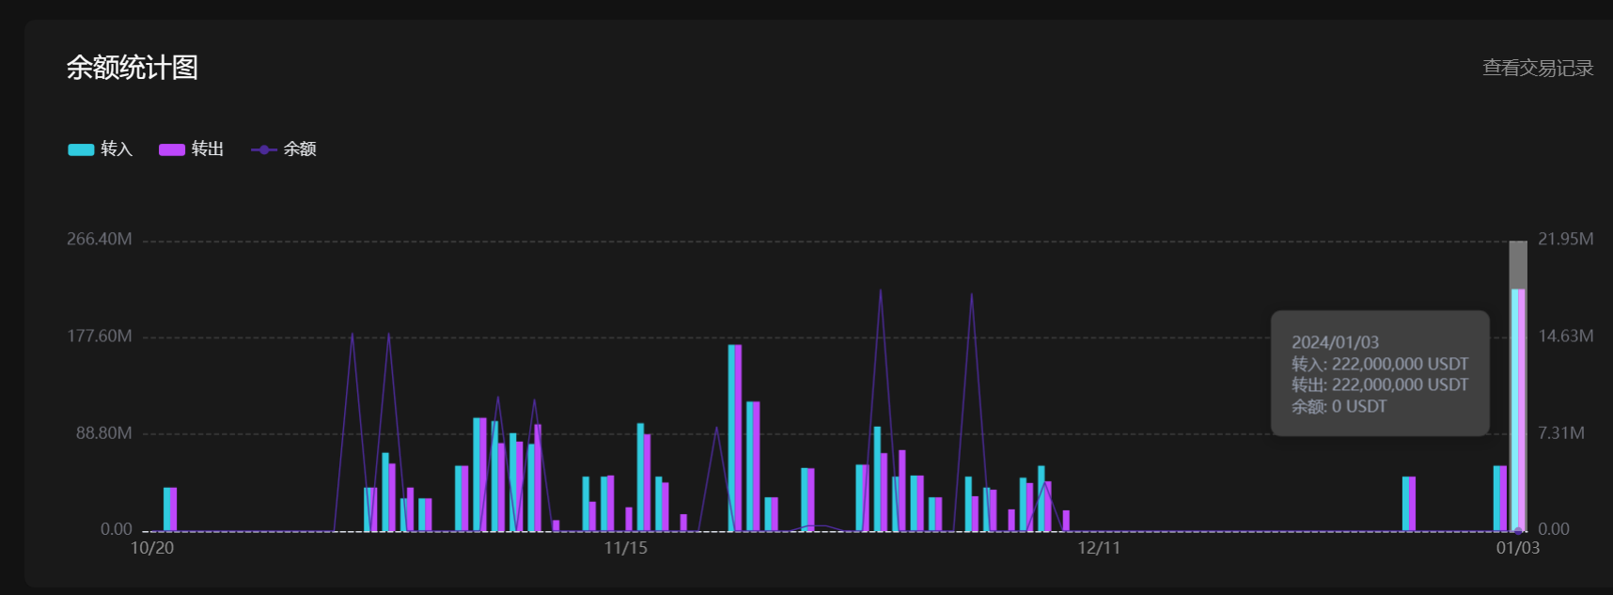The height and width of the screenshot is (595, 1613).
Task: Open the 查看交易记录 link
Action: tap(1537, 68)
